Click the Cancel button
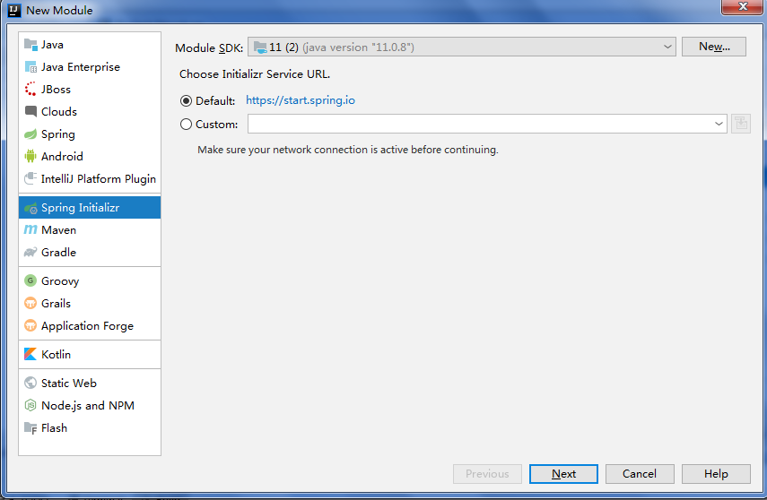767x500 pixels. 640,474
